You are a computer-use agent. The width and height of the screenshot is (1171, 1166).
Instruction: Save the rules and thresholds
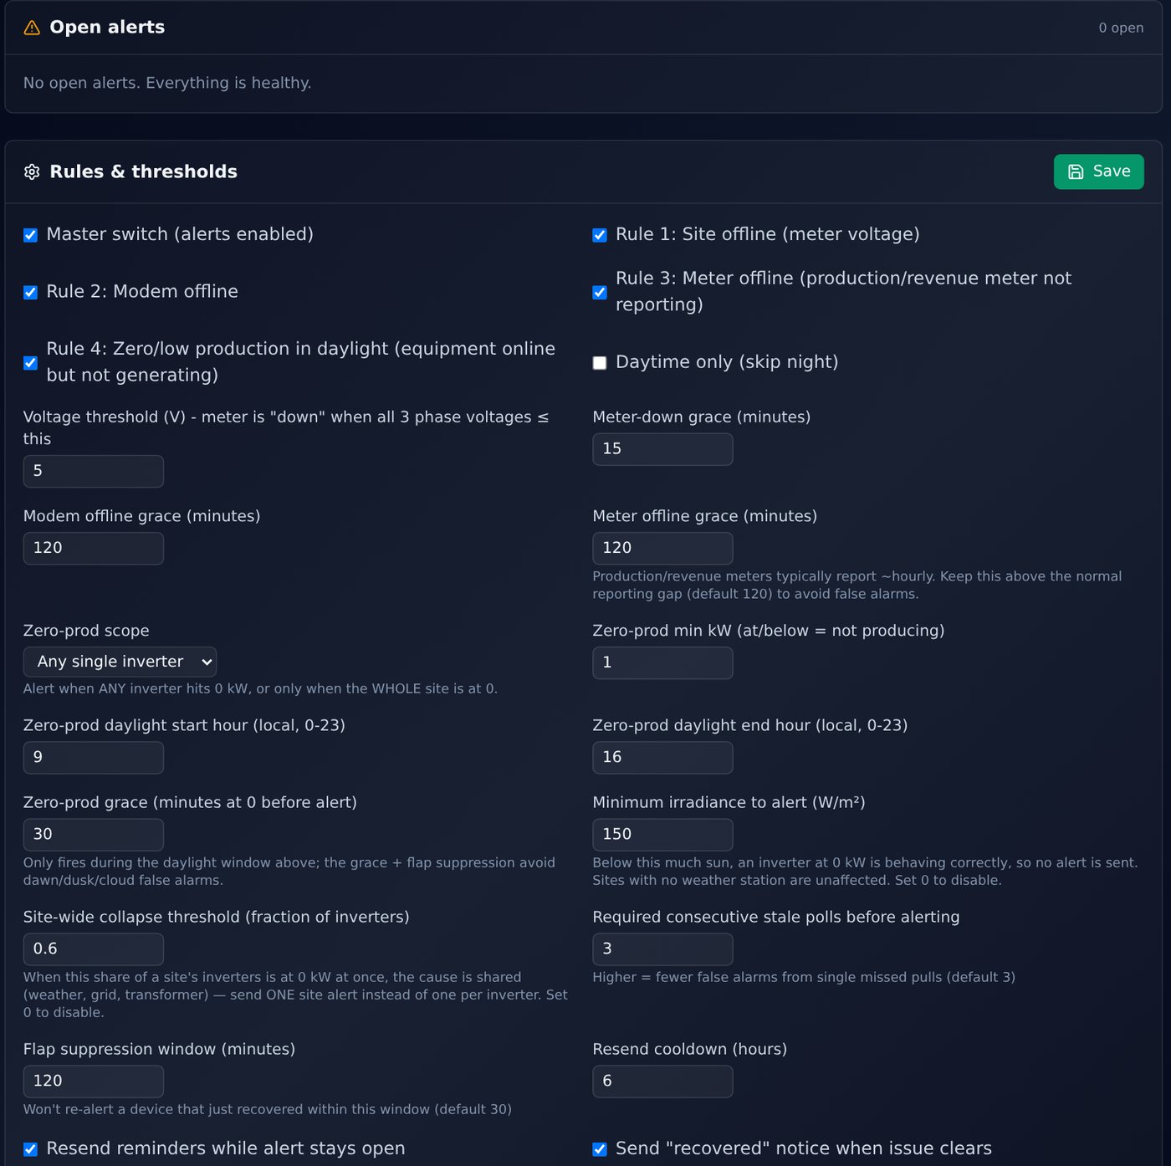(1098, 171)
